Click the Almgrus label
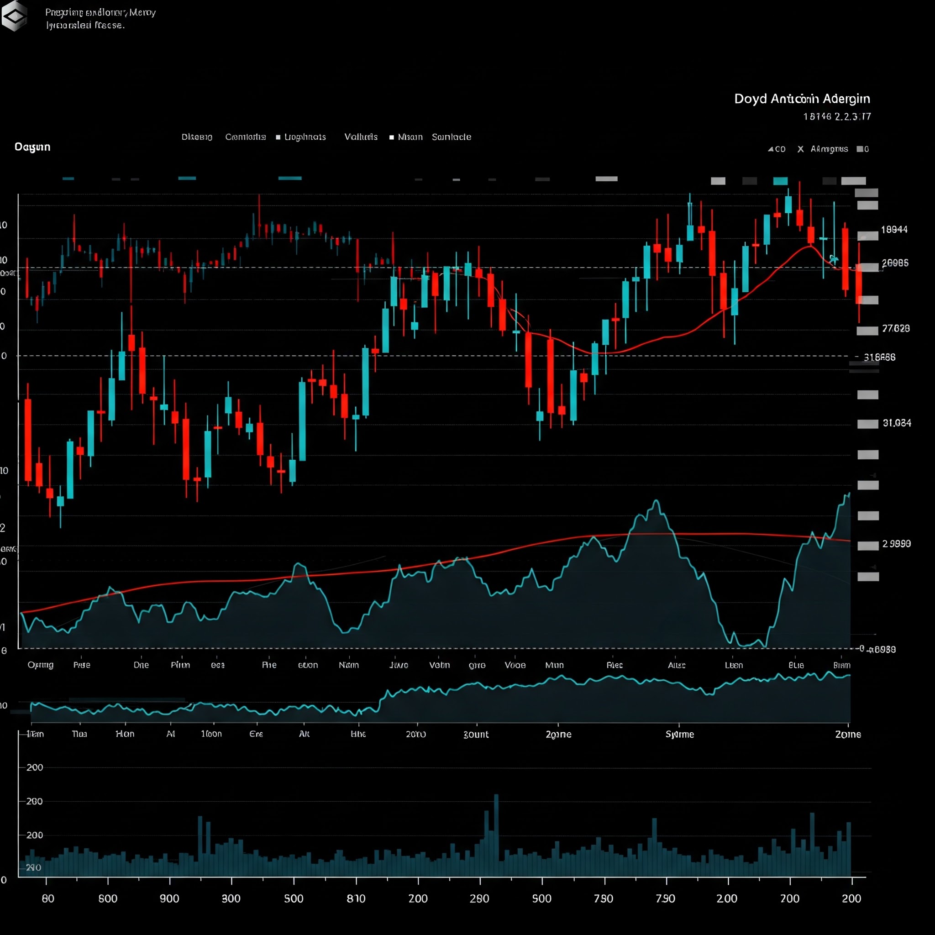The image size is (935, 935). pyautogui.click(x=829, y=149)
